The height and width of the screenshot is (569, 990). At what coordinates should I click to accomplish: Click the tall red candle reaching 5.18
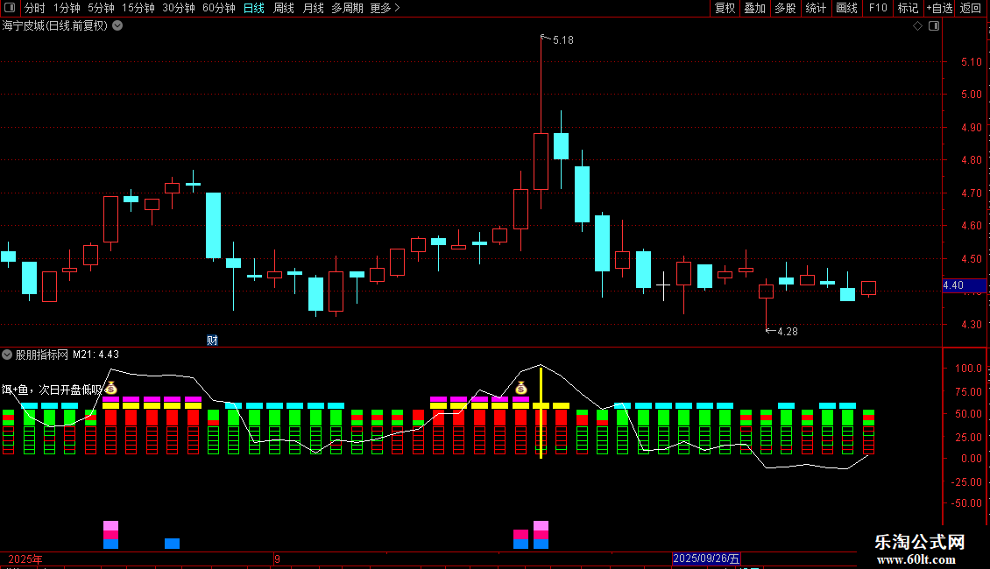[x=541, y=161]
